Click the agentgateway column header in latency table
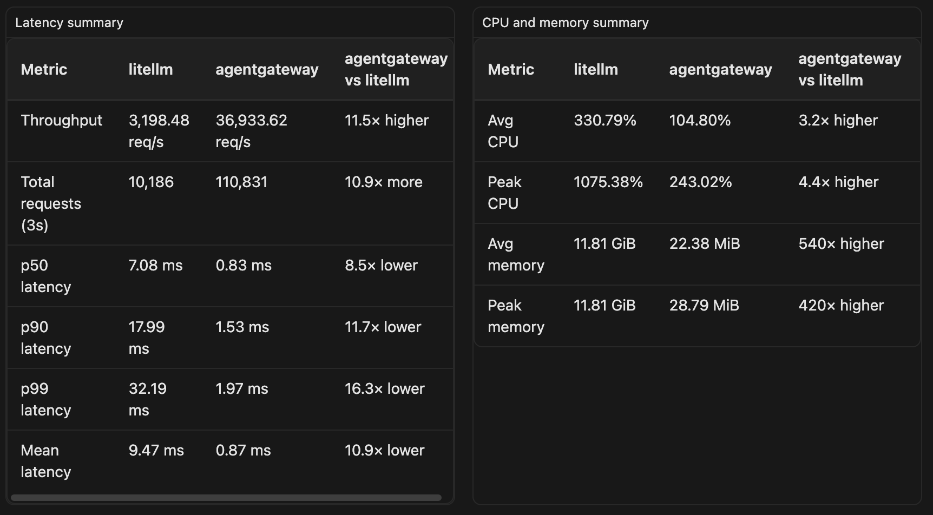This screenshot has height=515, width=933. point(267,69)
